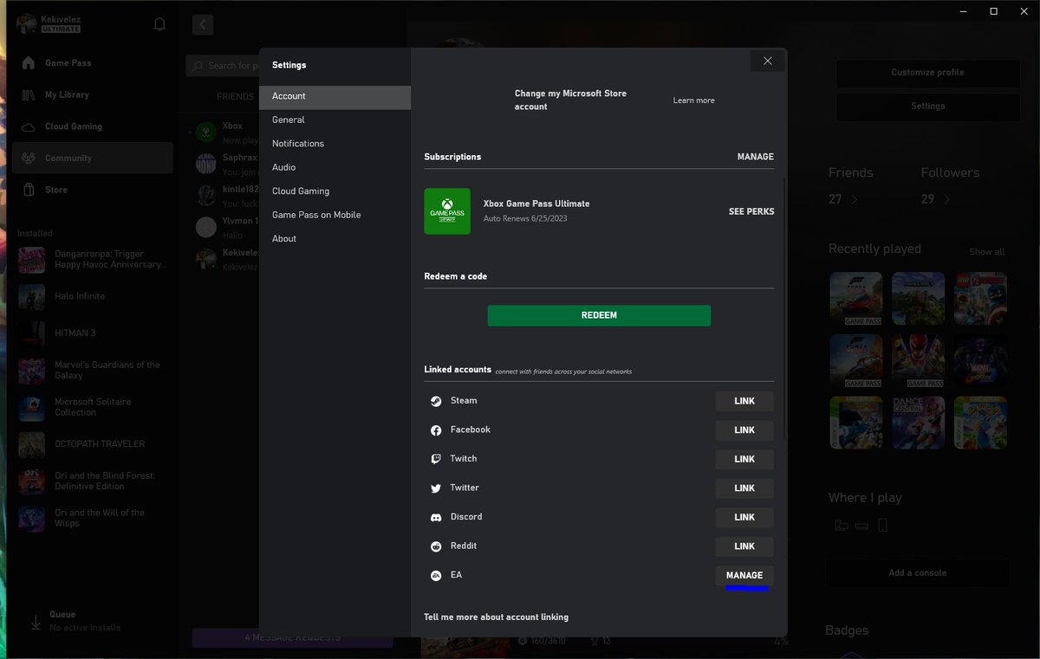This screenshot has height=659, width=1040.
Task: Open Ori and the Will of the Wisps entry
Action: 94,518
